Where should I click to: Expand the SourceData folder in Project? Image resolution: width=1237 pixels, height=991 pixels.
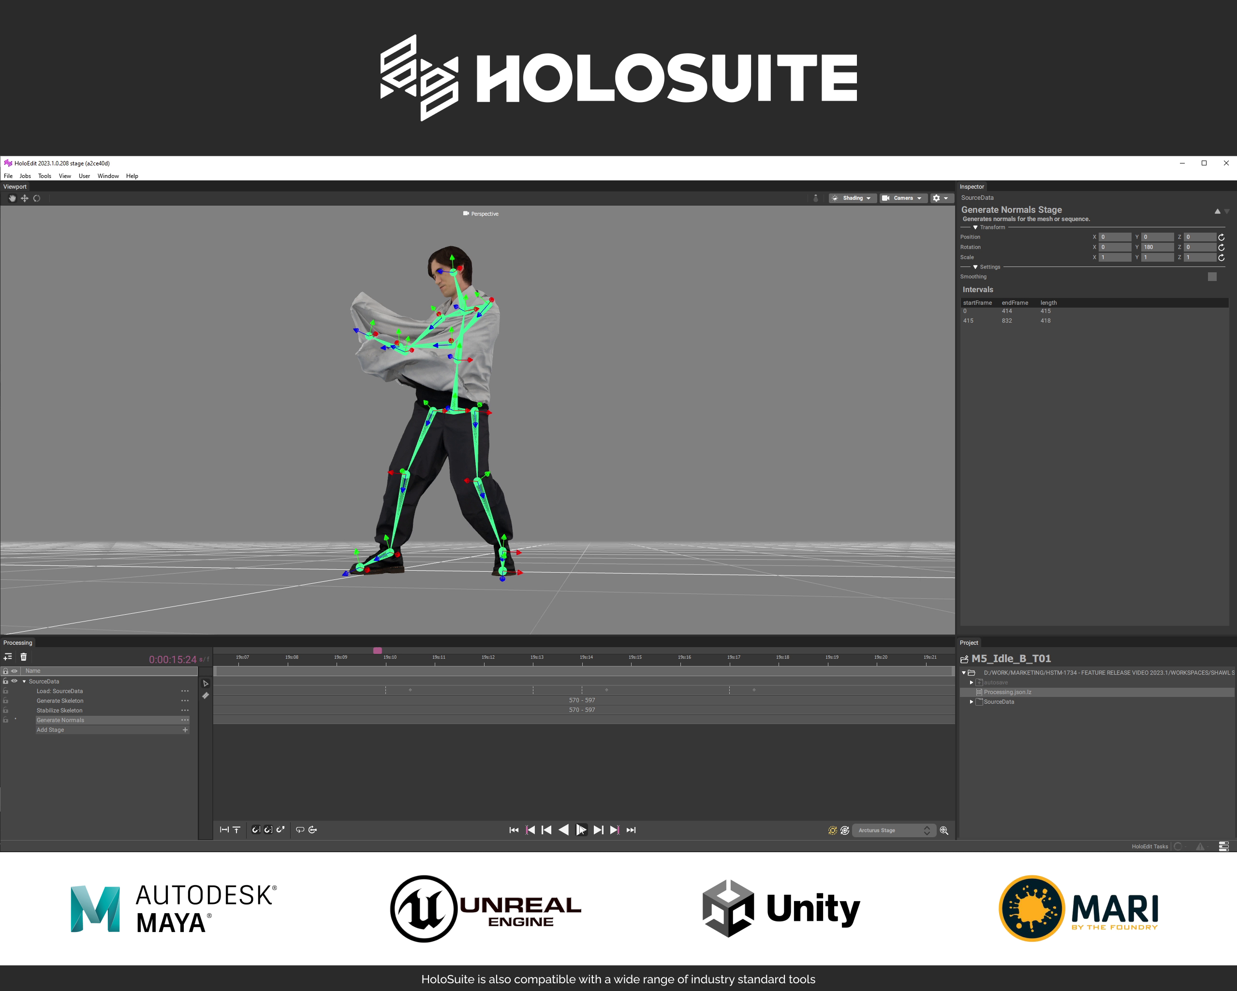point(972,702)
